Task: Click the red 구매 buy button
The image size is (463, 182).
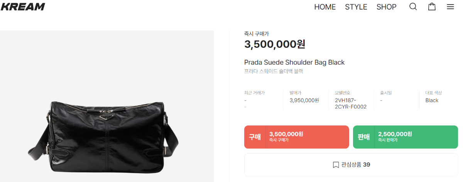Action: click(297, 137)
